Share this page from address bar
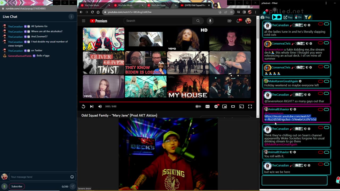Viewport: 340px width, 191px height. click(226, 12)
